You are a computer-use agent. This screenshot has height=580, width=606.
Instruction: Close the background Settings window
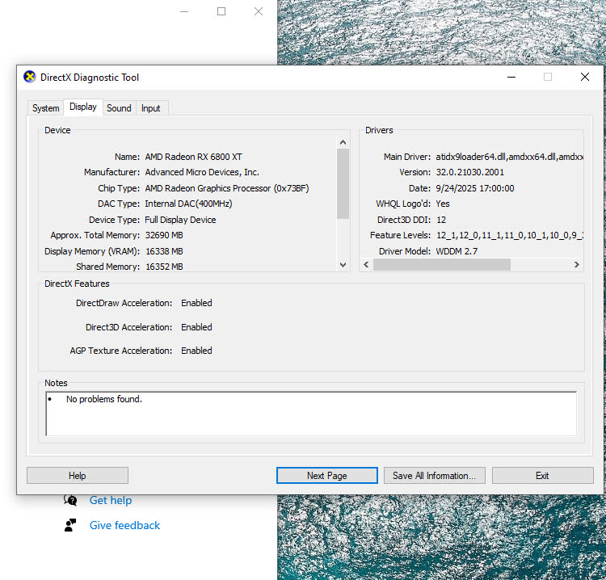259,11
